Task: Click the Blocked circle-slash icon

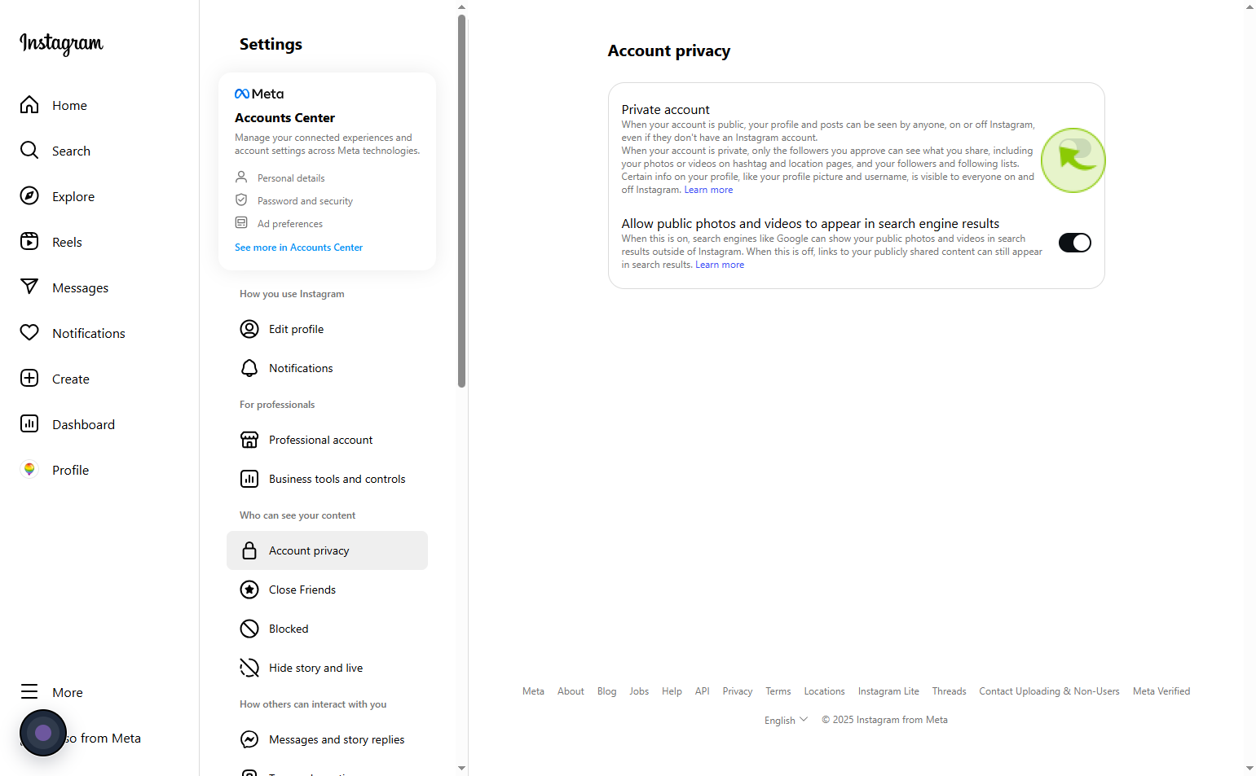Action: tap(249, 629)
